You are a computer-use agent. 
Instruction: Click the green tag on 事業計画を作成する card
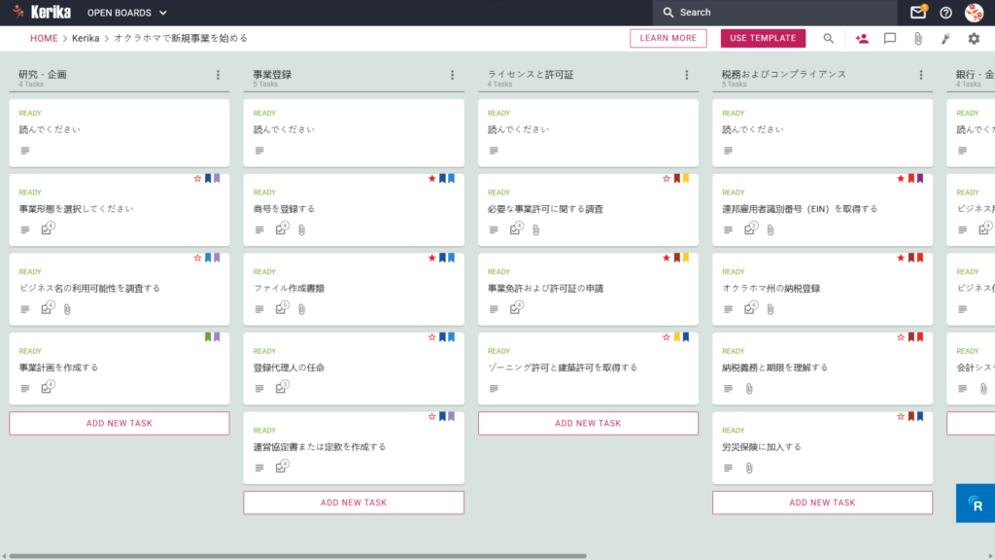tap(208, 337)
